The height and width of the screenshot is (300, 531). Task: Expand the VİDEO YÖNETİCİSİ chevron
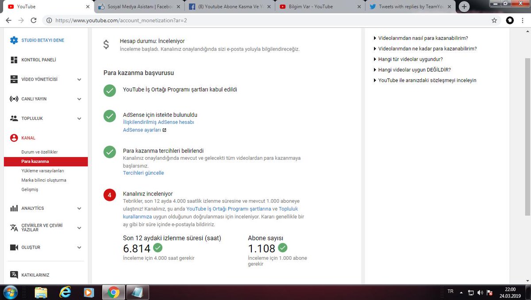[79, 80]
